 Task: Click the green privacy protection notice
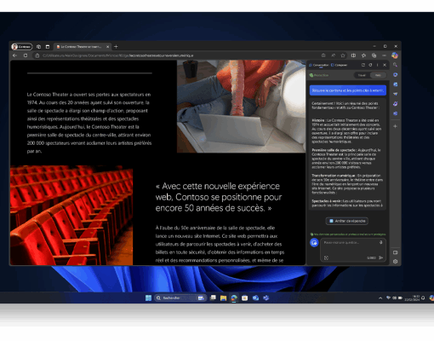(x=348, y=234)
